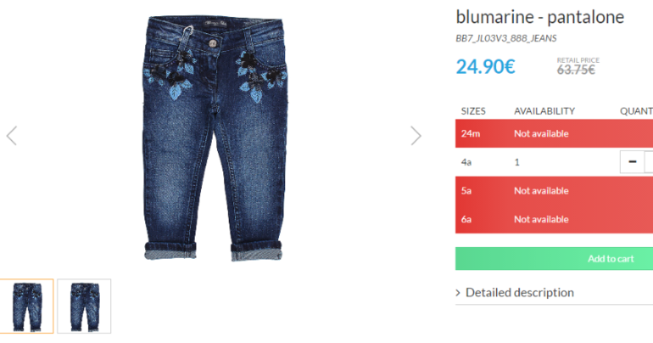
Task: Click the crossed-out 63.75€ retail price
Action: tap(576, 70)
